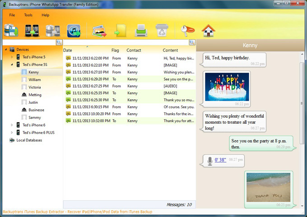Click the Kenny chat header
This screenshot has width=307, height=217.
[250, 45]
